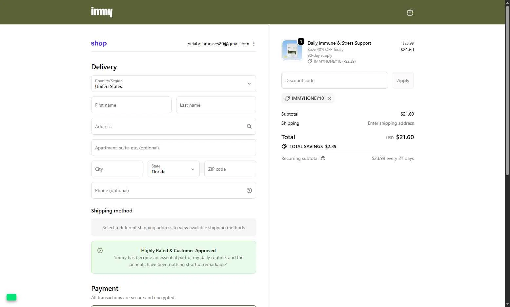
Task: Click the phone field help icon
Action: point(249,190)
